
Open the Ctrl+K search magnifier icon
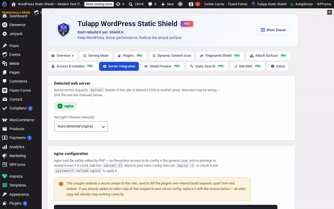[130, 4]
